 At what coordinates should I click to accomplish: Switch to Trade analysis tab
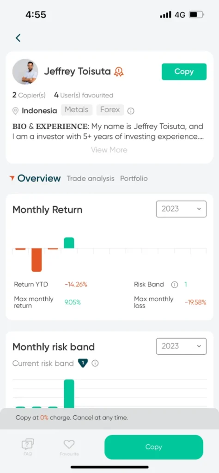click(x=91, y=178)
